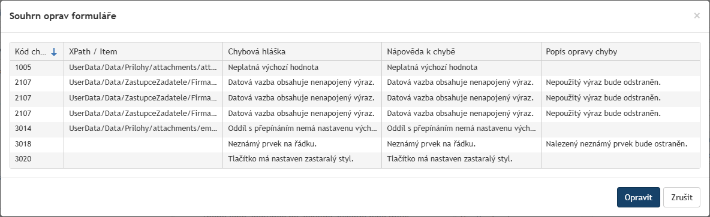
Task: Select the row with error code 1005
Action: [x=355, y=68]
